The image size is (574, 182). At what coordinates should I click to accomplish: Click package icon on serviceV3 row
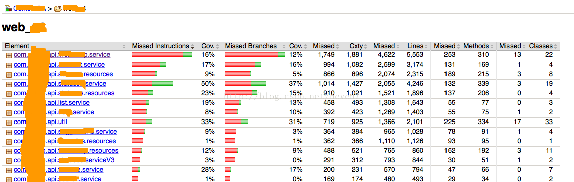click(9, 160)
